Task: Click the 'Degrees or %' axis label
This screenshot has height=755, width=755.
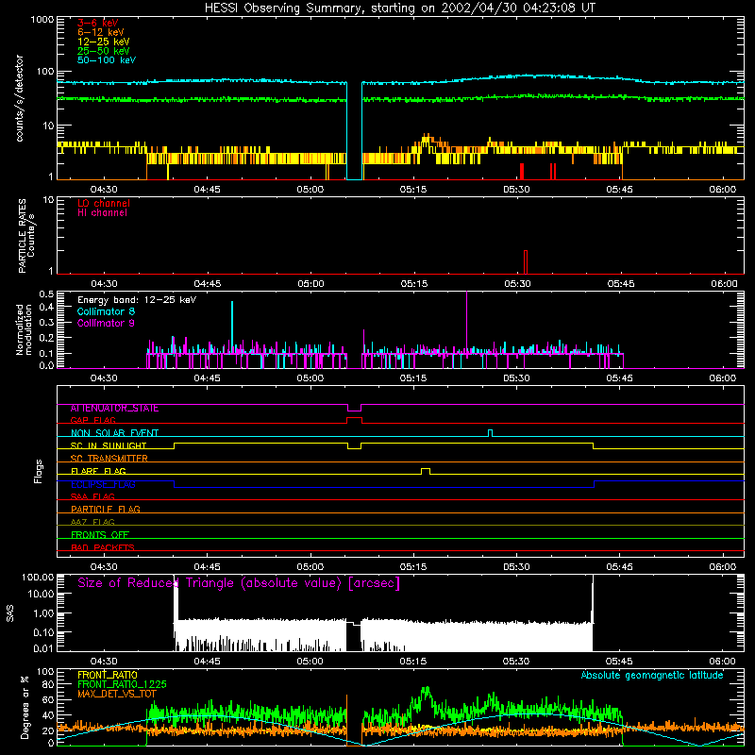Action: pos(25,707)
